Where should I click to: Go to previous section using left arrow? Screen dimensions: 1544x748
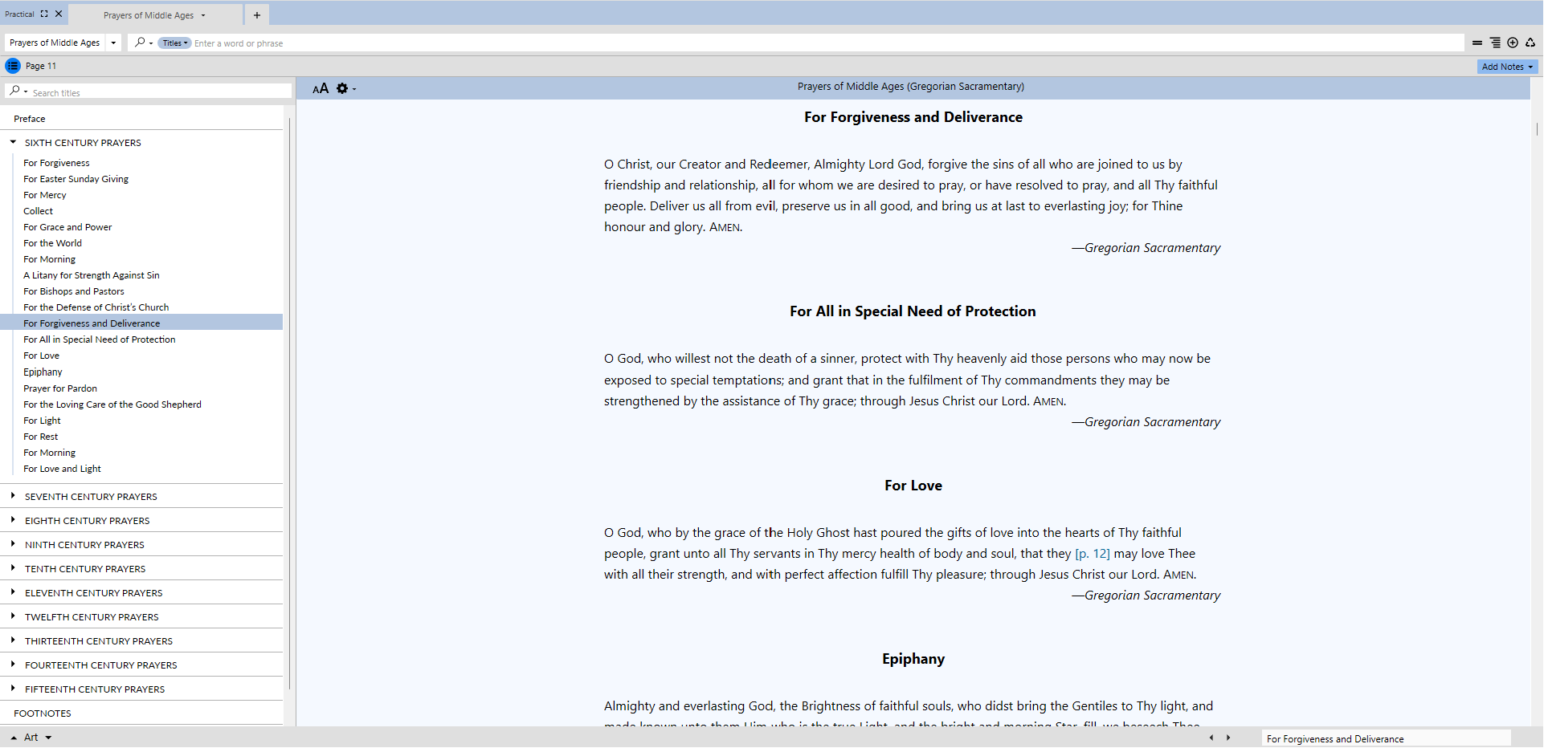1211,738
